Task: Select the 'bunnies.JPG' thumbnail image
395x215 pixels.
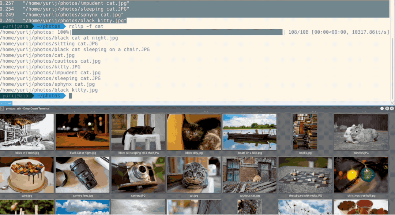Action: pyautogui.click(x=361, y=132)
